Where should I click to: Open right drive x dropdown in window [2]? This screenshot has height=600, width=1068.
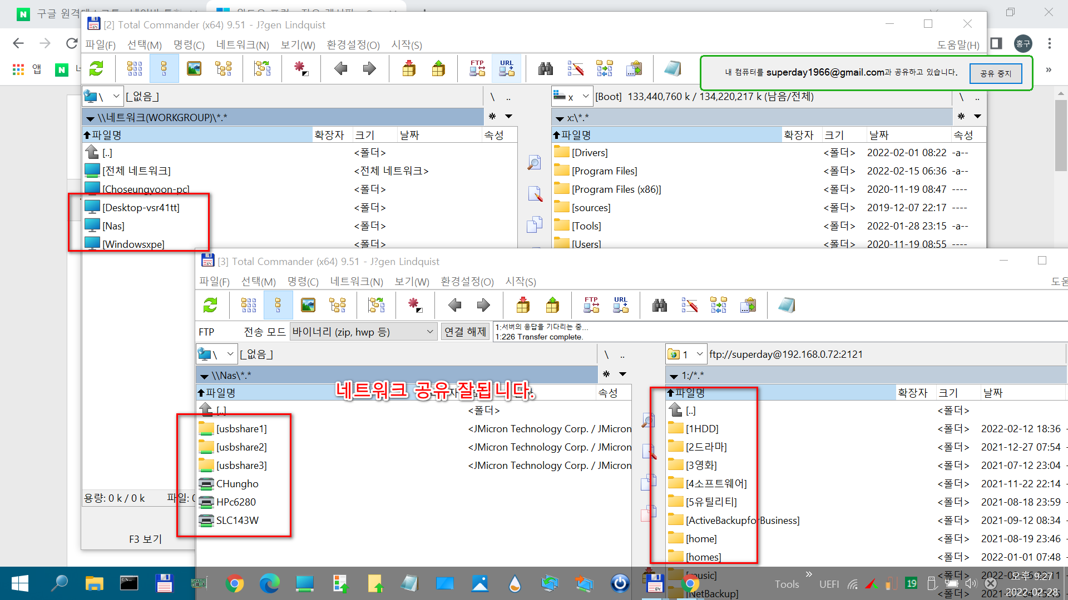click(571, 97)
